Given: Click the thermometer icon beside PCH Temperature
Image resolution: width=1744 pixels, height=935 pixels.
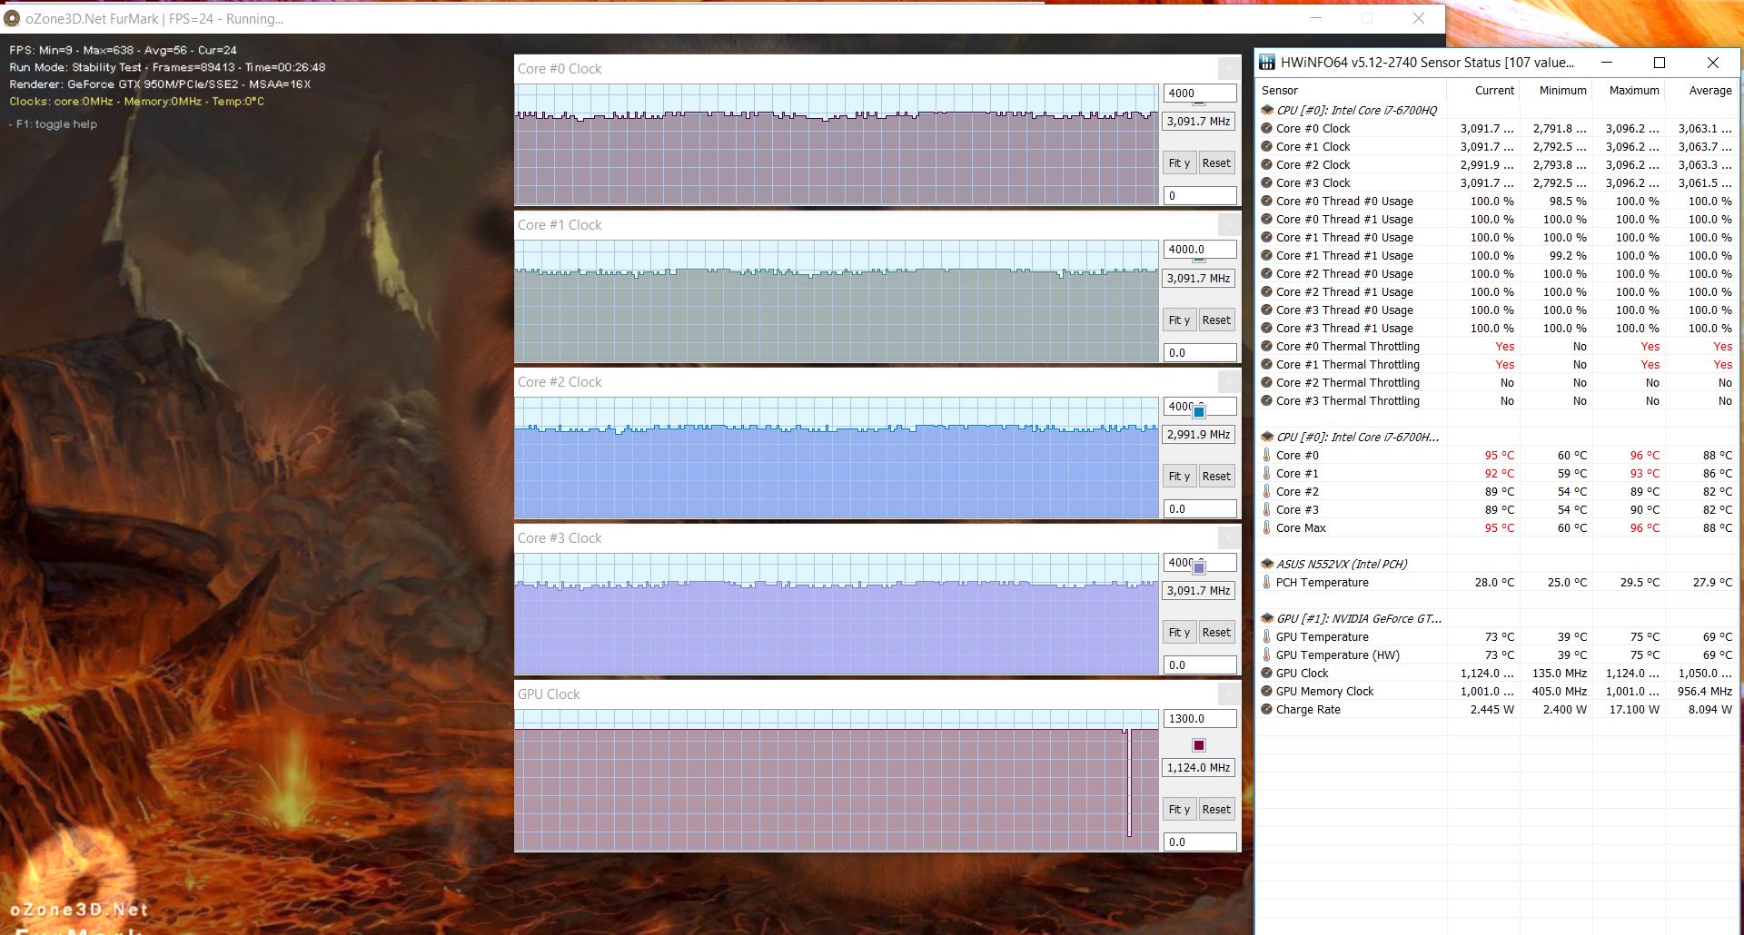Looking at the screenshot, I should coord(1267,582).
